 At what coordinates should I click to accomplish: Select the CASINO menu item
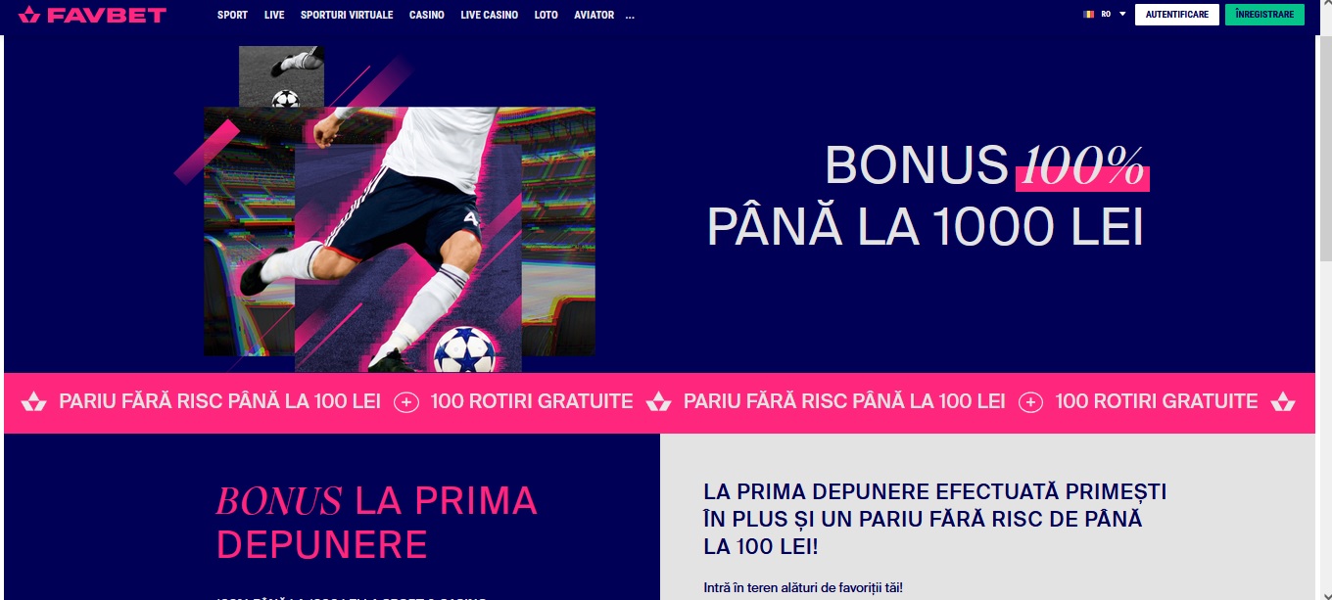[x=427, y=16]
